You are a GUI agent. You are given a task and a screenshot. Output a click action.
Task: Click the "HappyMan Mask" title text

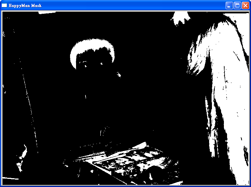click(x=25, y=6)
